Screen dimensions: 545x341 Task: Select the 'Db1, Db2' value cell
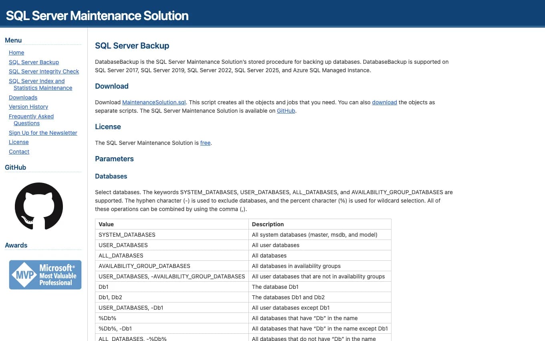(172, 297)
